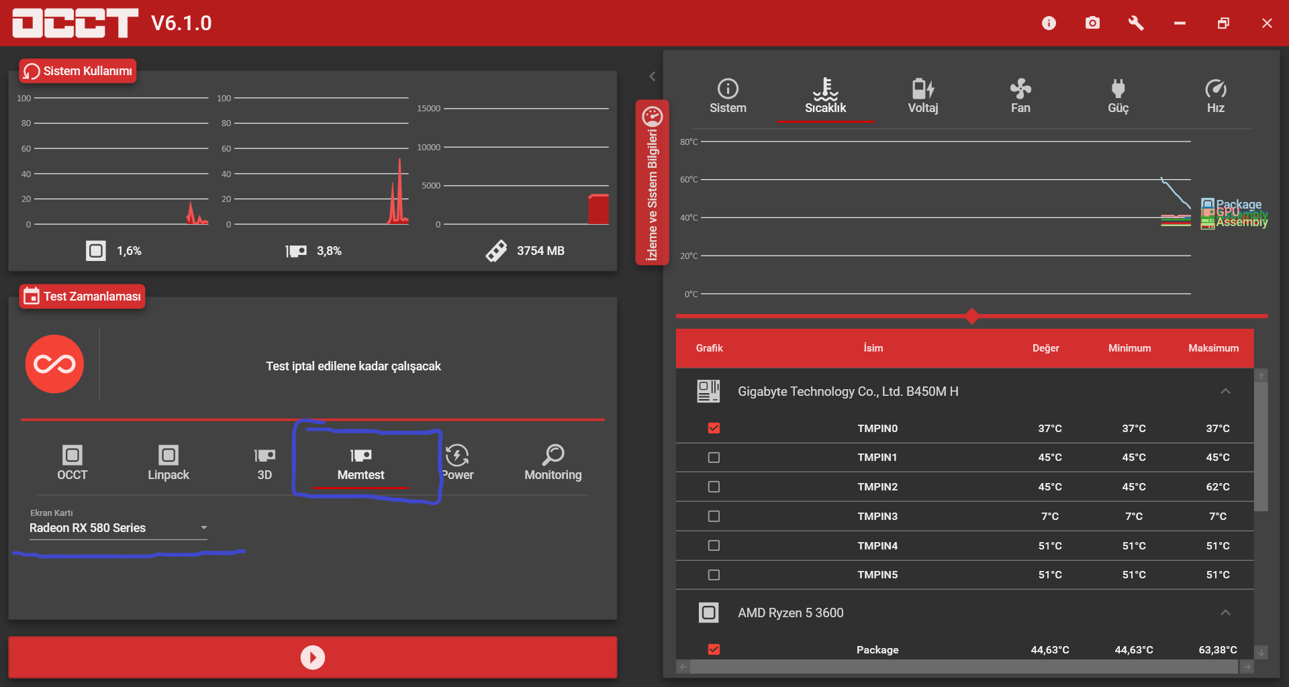Click the Sistem Kullanımı header badge
Viewport: 1289px width, 687px height.
click(x=78, y=71)
